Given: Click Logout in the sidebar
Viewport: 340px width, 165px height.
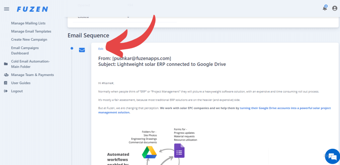Looking at the screenshot, I should (17, 91).
